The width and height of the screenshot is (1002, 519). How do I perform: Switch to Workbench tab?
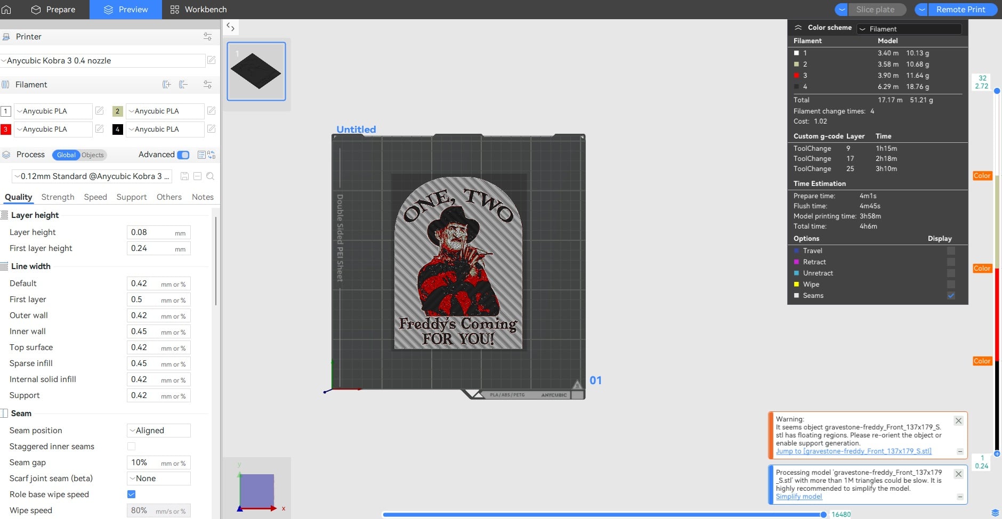tap(198, 10)
